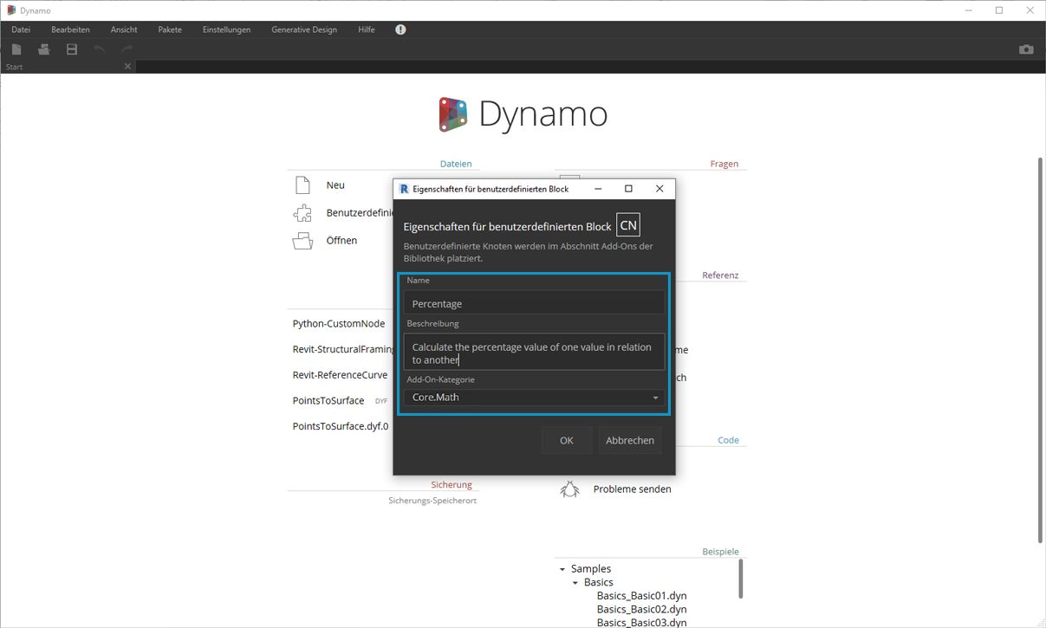
Task: Click the main window vertical scrollbar
Action: (x=1041, y=349)
